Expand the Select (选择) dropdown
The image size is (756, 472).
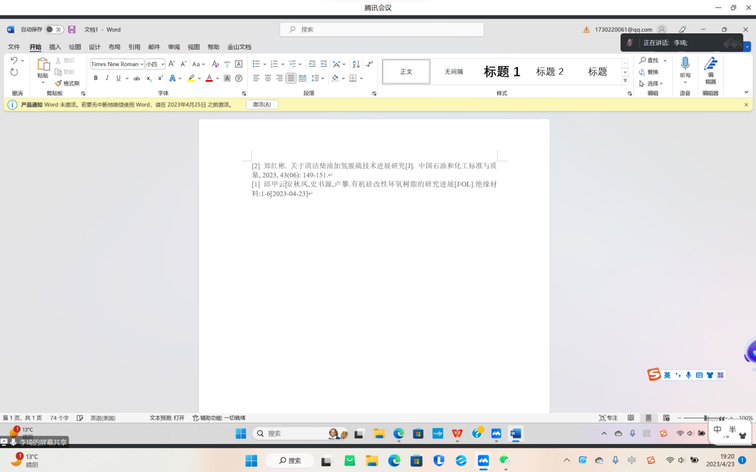(651, 84)
